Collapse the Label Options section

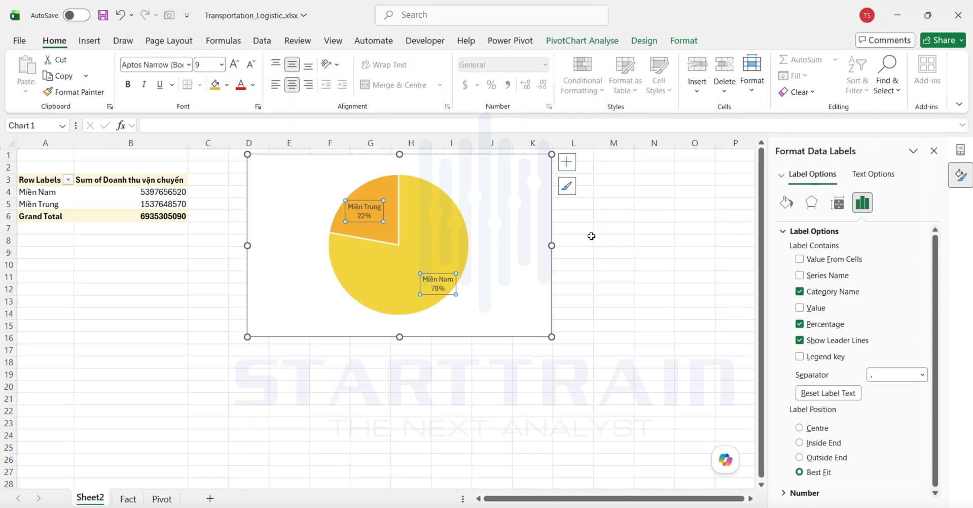[x=783, y=231]
